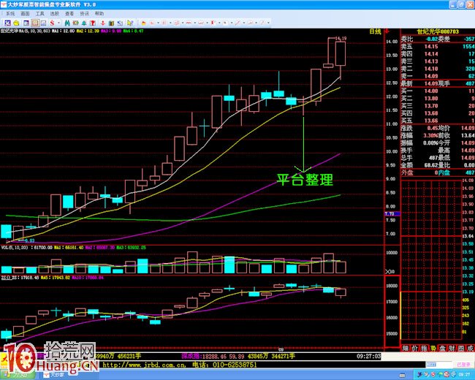475x380 pixels.
Task: Switch to the 盘 tab in quote panel
Action: pyautogui.click(x=443, y=348)
